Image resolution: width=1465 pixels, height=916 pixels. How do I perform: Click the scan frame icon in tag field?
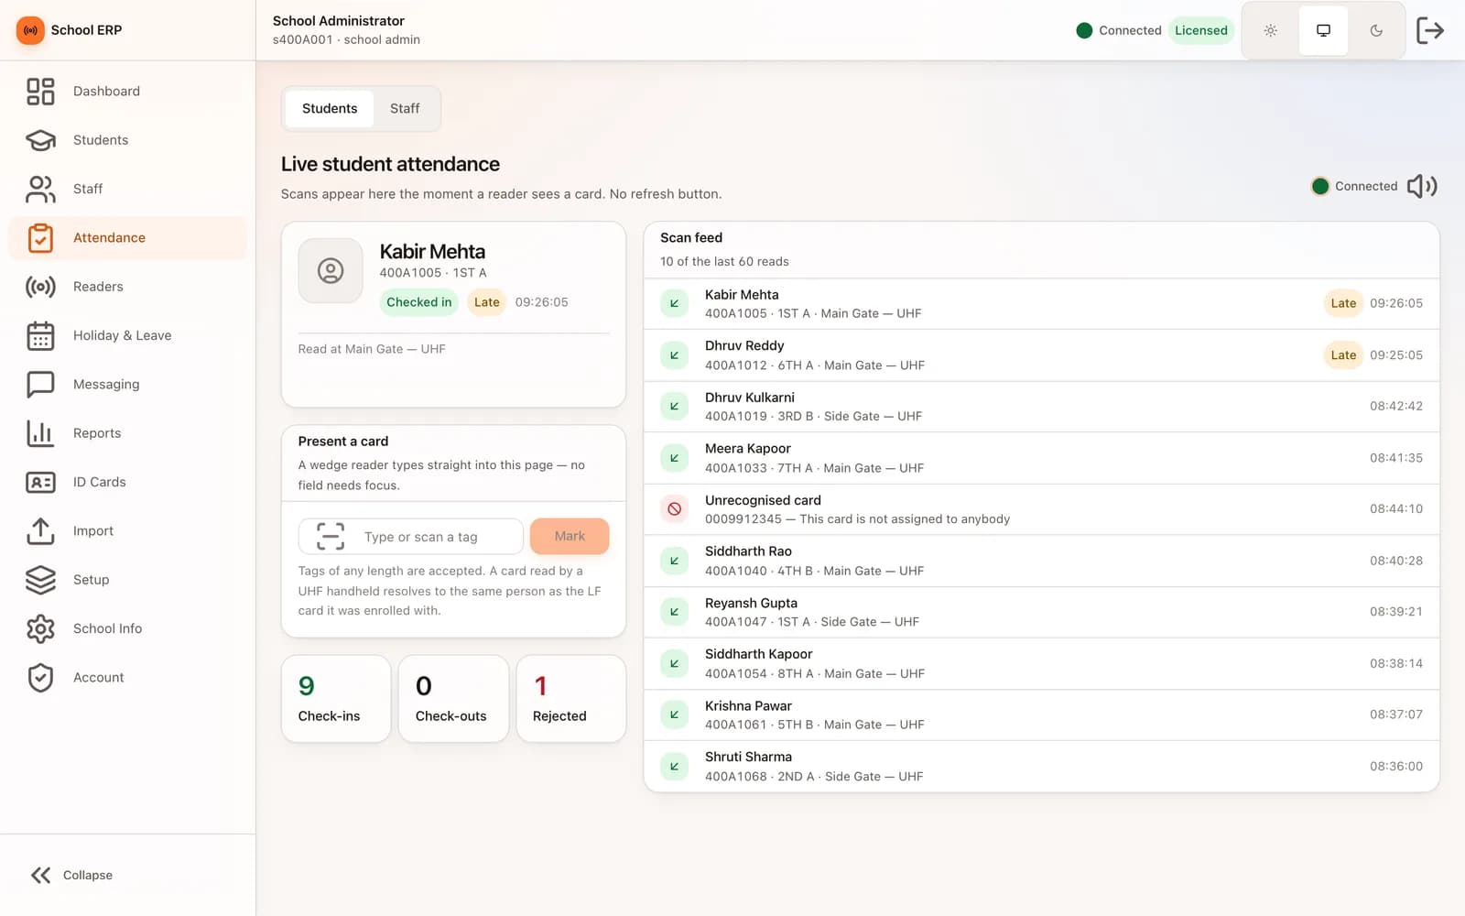(x=331, y=536)
